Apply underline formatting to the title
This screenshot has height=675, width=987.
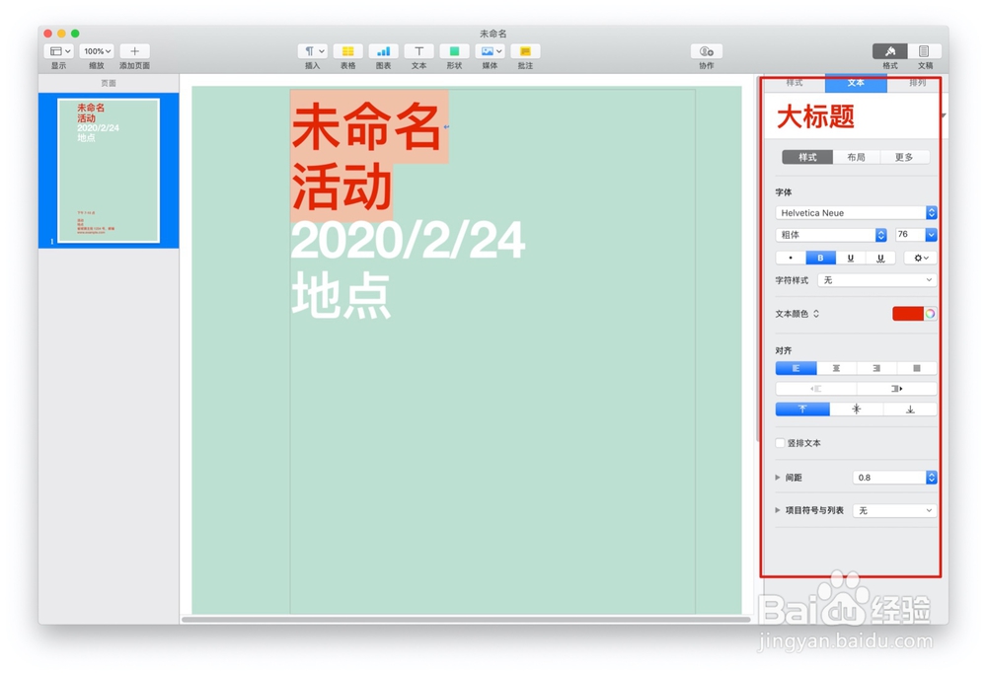[851, 258]
